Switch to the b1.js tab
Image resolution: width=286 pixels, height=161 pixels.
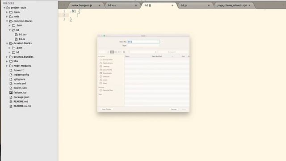184,5
